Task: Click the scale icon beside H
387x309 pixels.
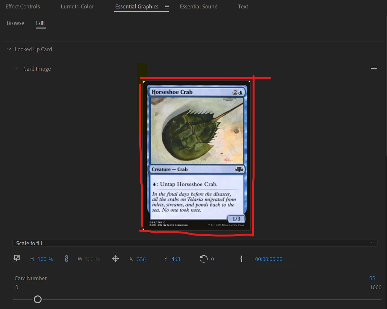Action: coord(16,258)
